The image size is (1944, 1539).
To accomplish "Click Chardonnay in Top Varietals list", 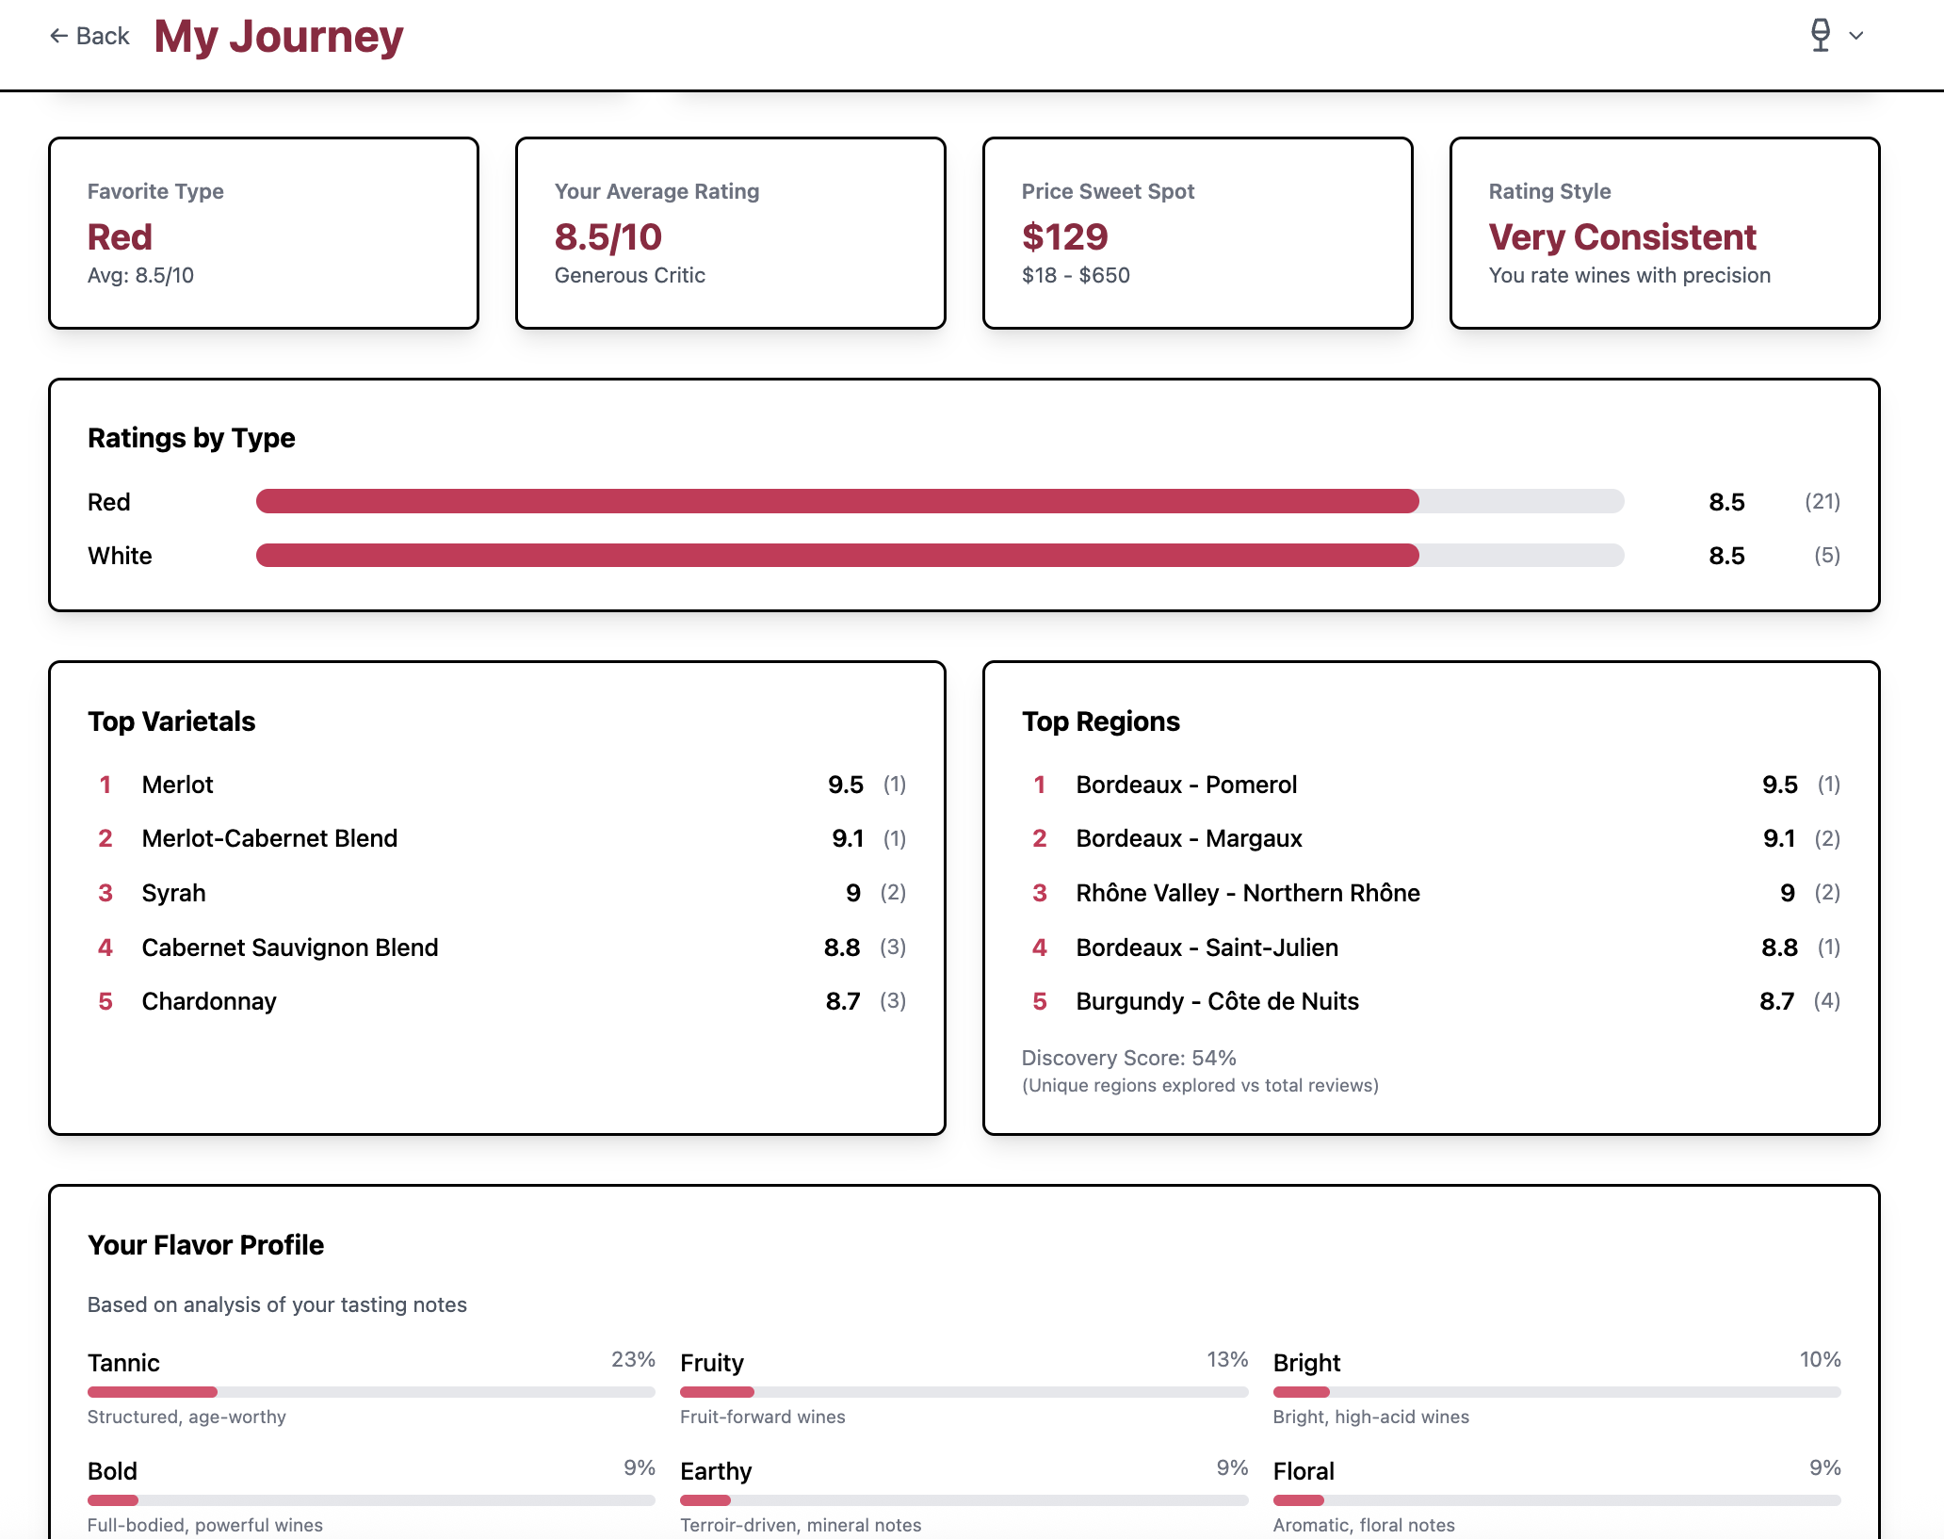I will pyautogui.click(x=209, y=1000).
